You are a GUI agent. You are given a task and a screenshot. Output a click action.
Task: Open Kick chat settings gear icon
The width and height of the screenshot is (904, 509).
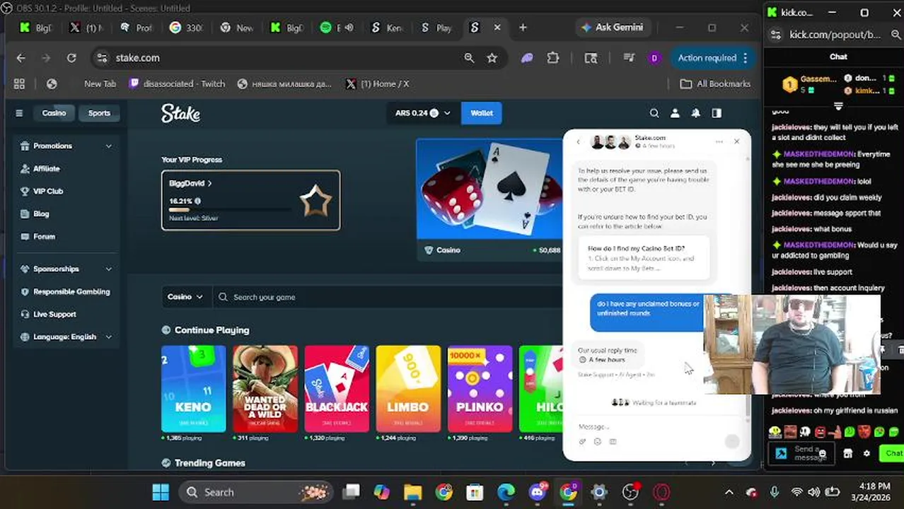(867, 454)
